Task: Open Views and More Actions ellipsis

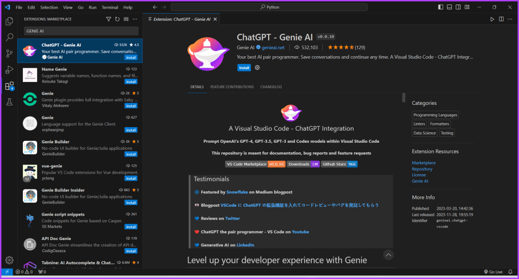Action: pos(135,19)
